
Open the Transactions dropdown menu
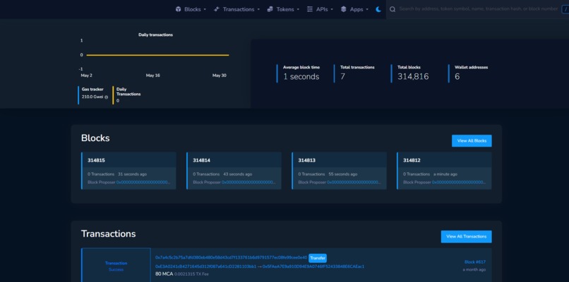coord(236,9)
